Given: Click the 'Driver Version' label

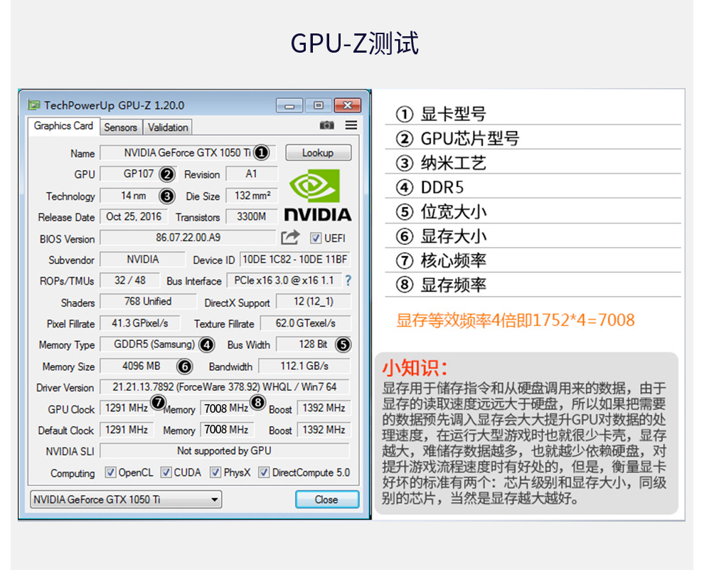Looking at the screenshot, I should point(65,388).
